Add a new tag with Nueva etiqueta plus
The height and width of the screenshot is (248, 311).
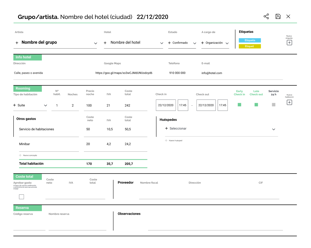coord(289,43)
